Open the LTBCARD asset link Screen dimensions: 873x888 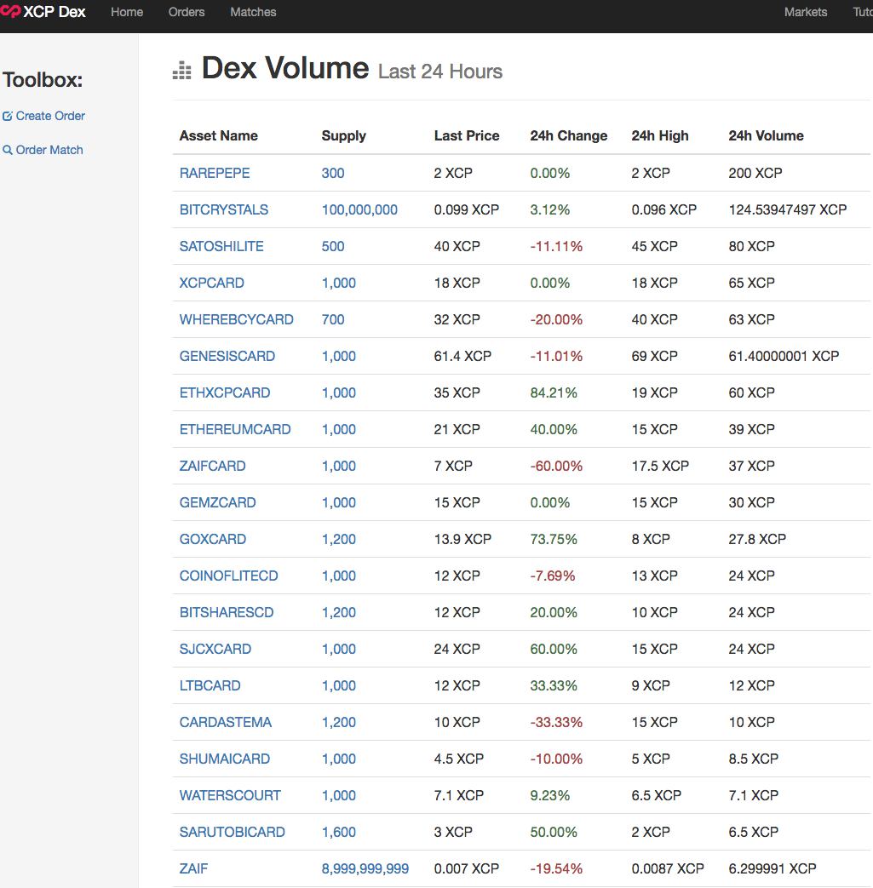(210, 686)
